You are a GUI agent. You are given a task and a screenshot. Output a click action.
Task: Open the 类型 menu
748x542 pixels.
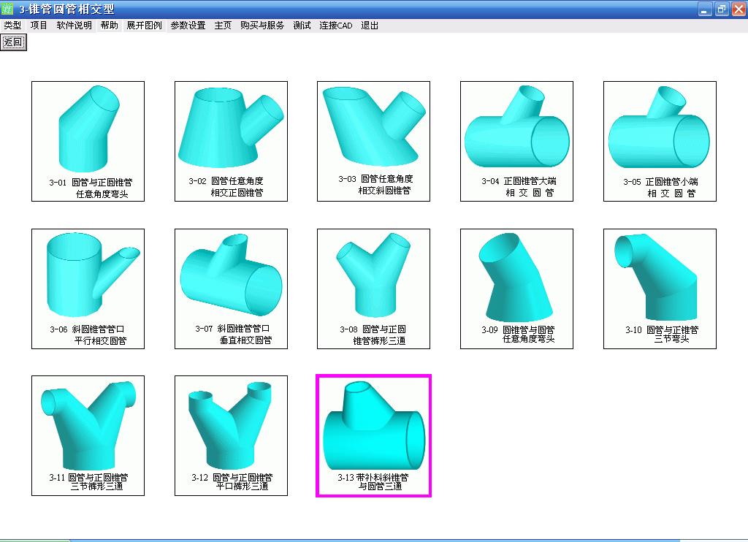click(x=13, y=26)
